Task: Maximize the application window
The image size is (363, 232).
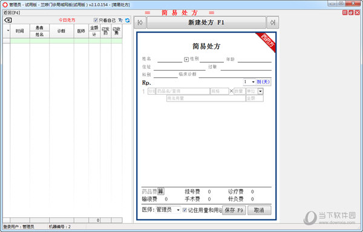Action: [341, 4]
